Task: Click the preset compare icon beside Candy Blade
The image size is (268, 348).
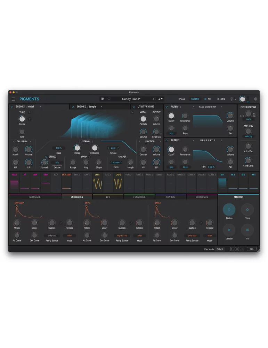Action: (x=154, y=99)
